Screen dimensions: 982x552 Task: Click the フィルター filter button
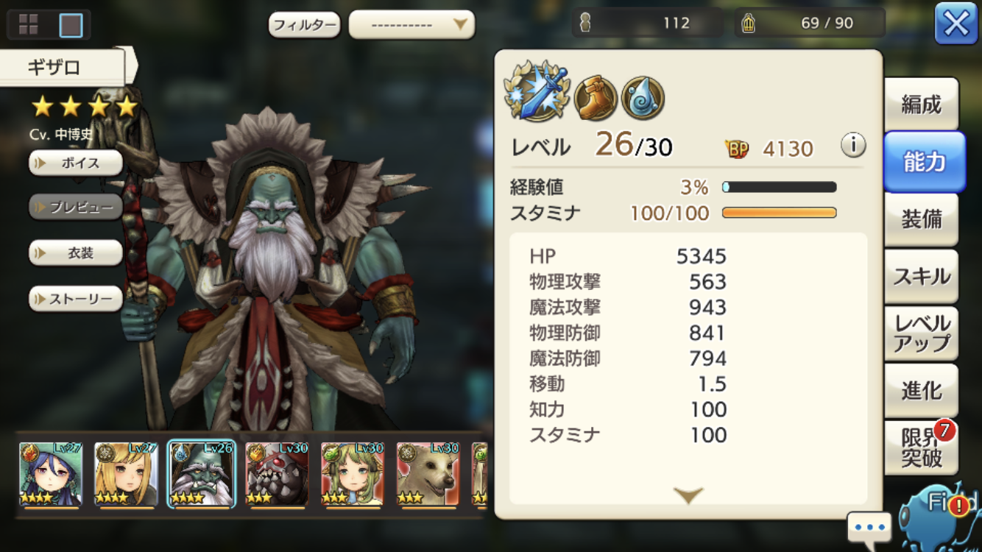tap(304, 25)
